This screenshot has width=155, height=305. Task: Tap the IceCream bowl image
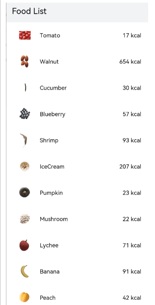pyautogui.click(x=25, y=167)
